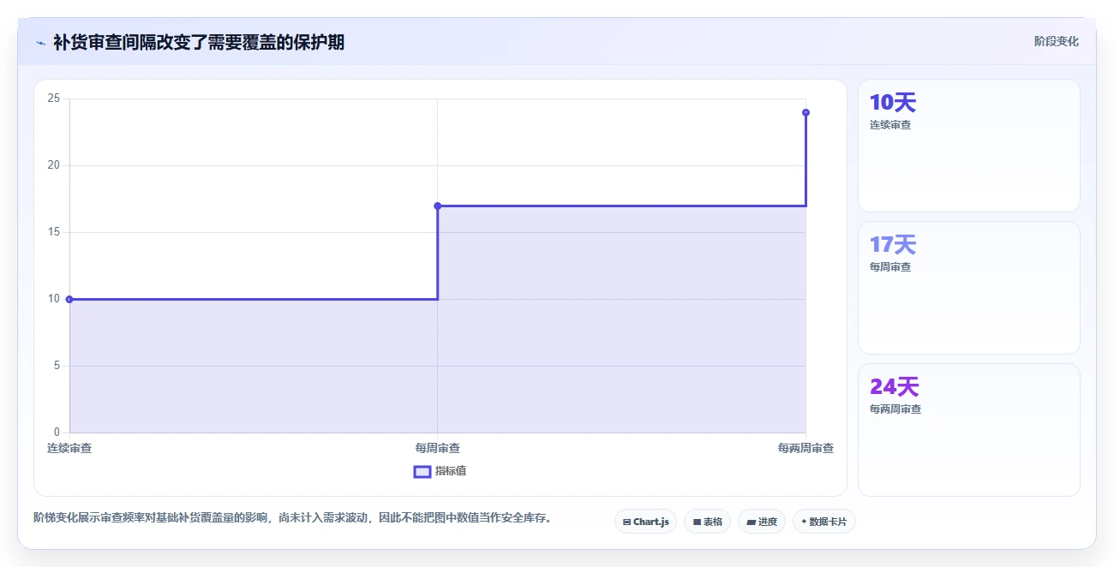Click the 进度 tag
This screenshot has height=567, width=1114.
coord(762,522)
